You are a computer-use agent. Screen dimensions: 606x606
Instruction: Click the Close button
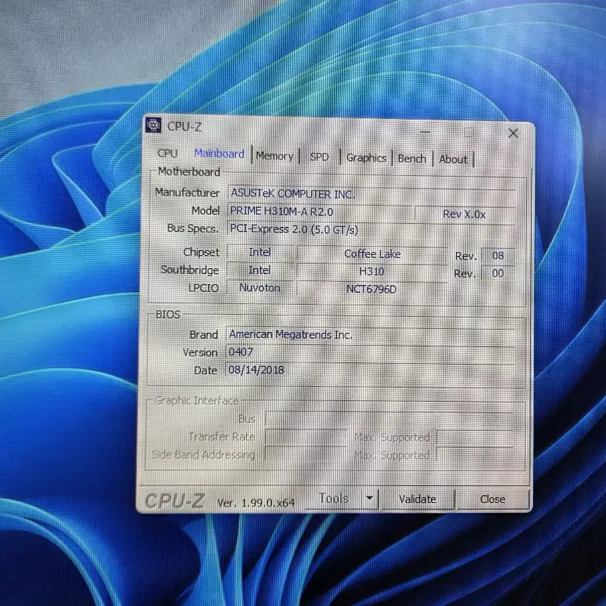[x=492, y=499]
